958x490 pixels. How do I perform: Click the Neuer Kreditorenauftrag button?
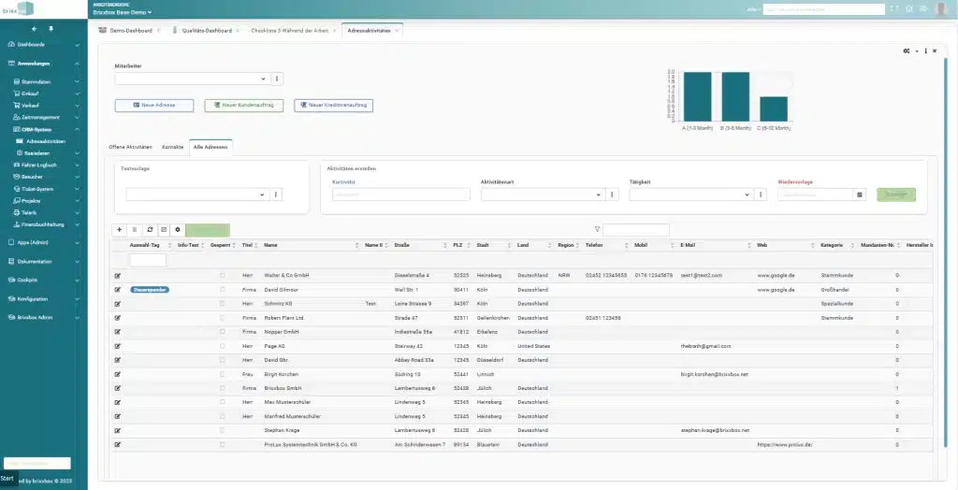click(334, 105)
